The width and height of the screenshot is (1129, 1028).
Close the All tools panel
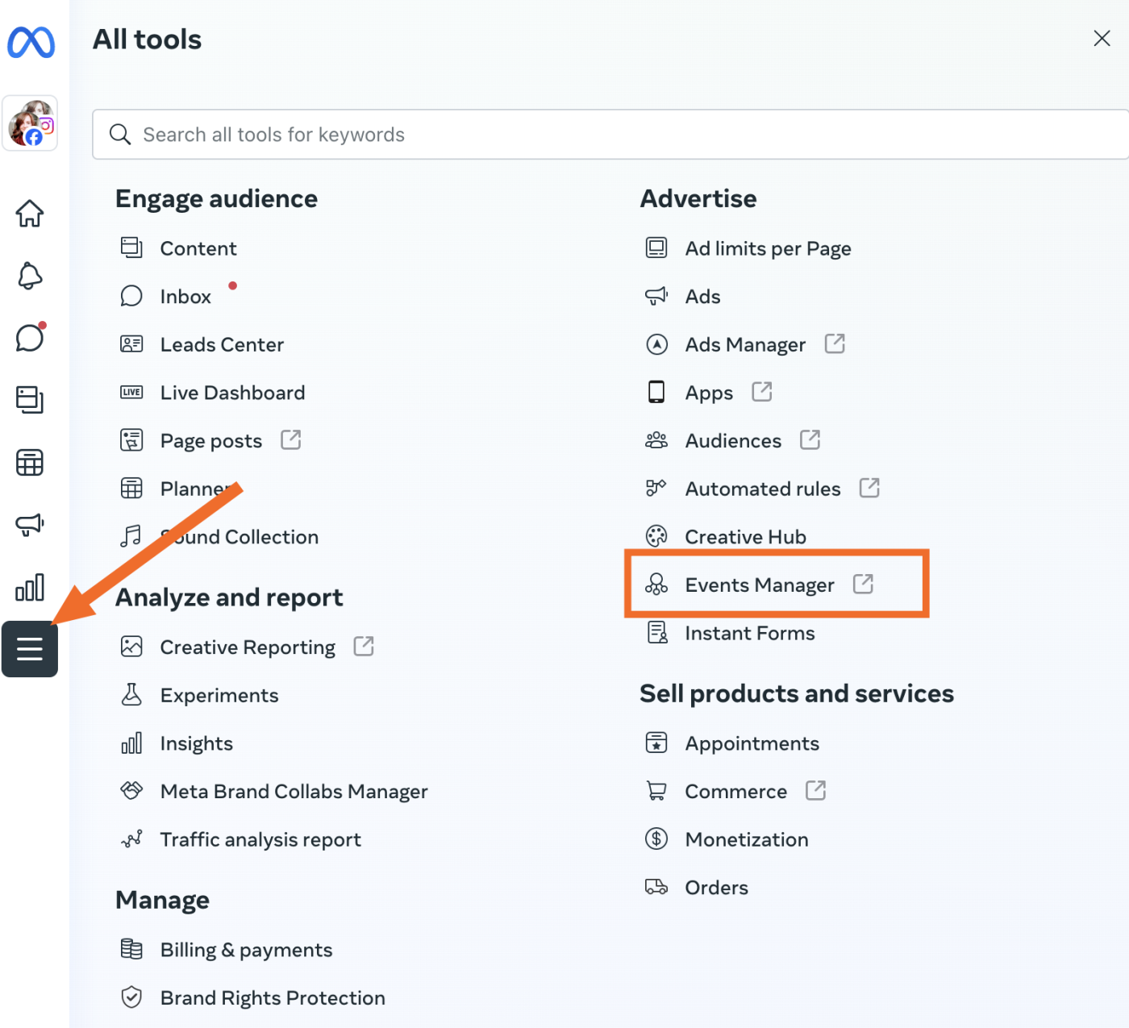point(1102,38)
